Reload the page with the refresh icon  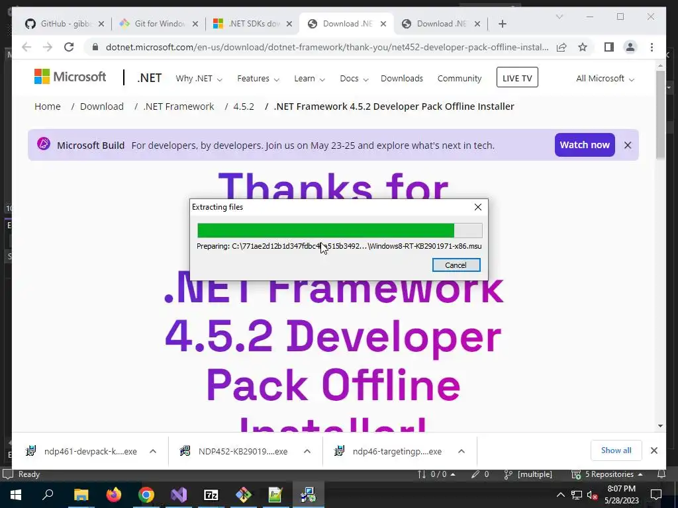click(x=69, y=47)
